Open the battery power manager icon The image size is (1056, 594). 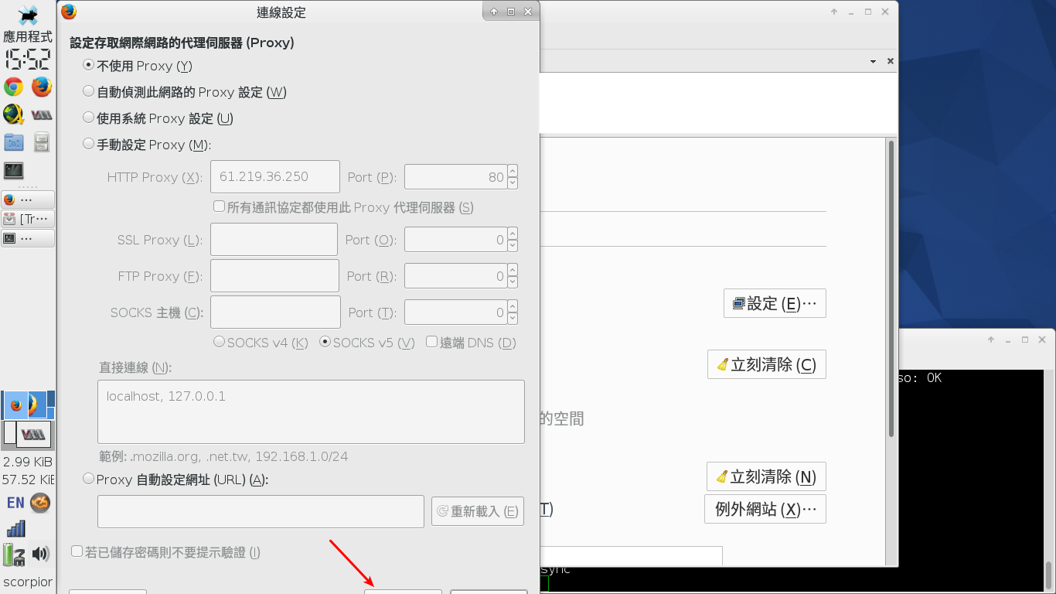coord(14,554)
